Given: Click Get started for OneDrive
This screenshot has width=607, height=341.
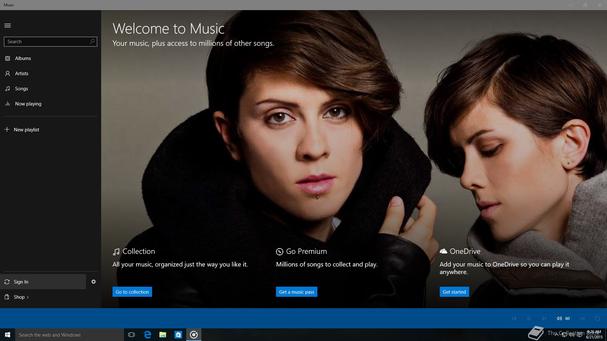Looking at the screenshot, I should [x=454, y=292].
